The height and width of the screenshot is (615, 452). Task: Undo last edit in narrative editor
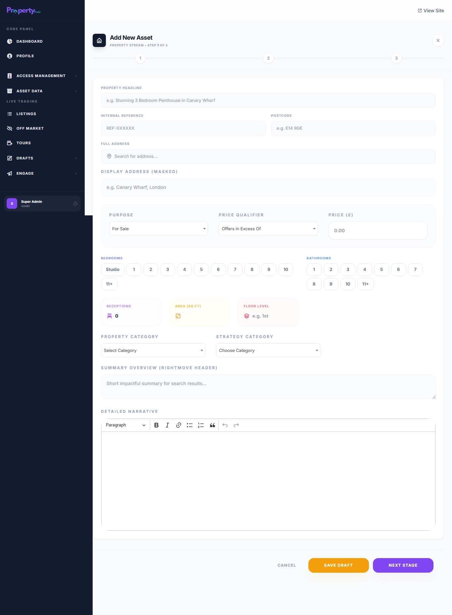coord(225,425)
